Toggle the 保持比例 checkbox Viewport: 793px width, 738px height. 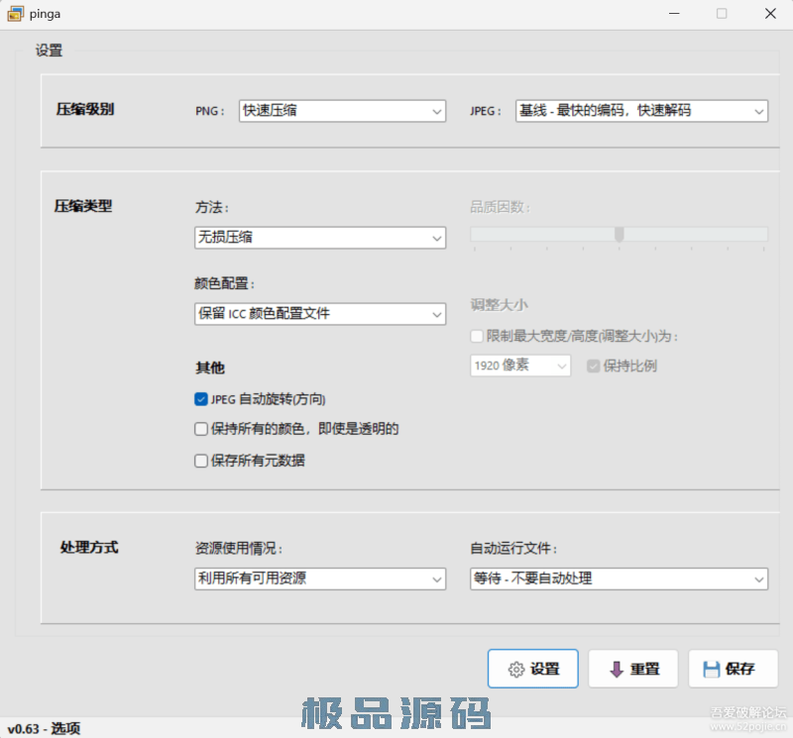593,366
